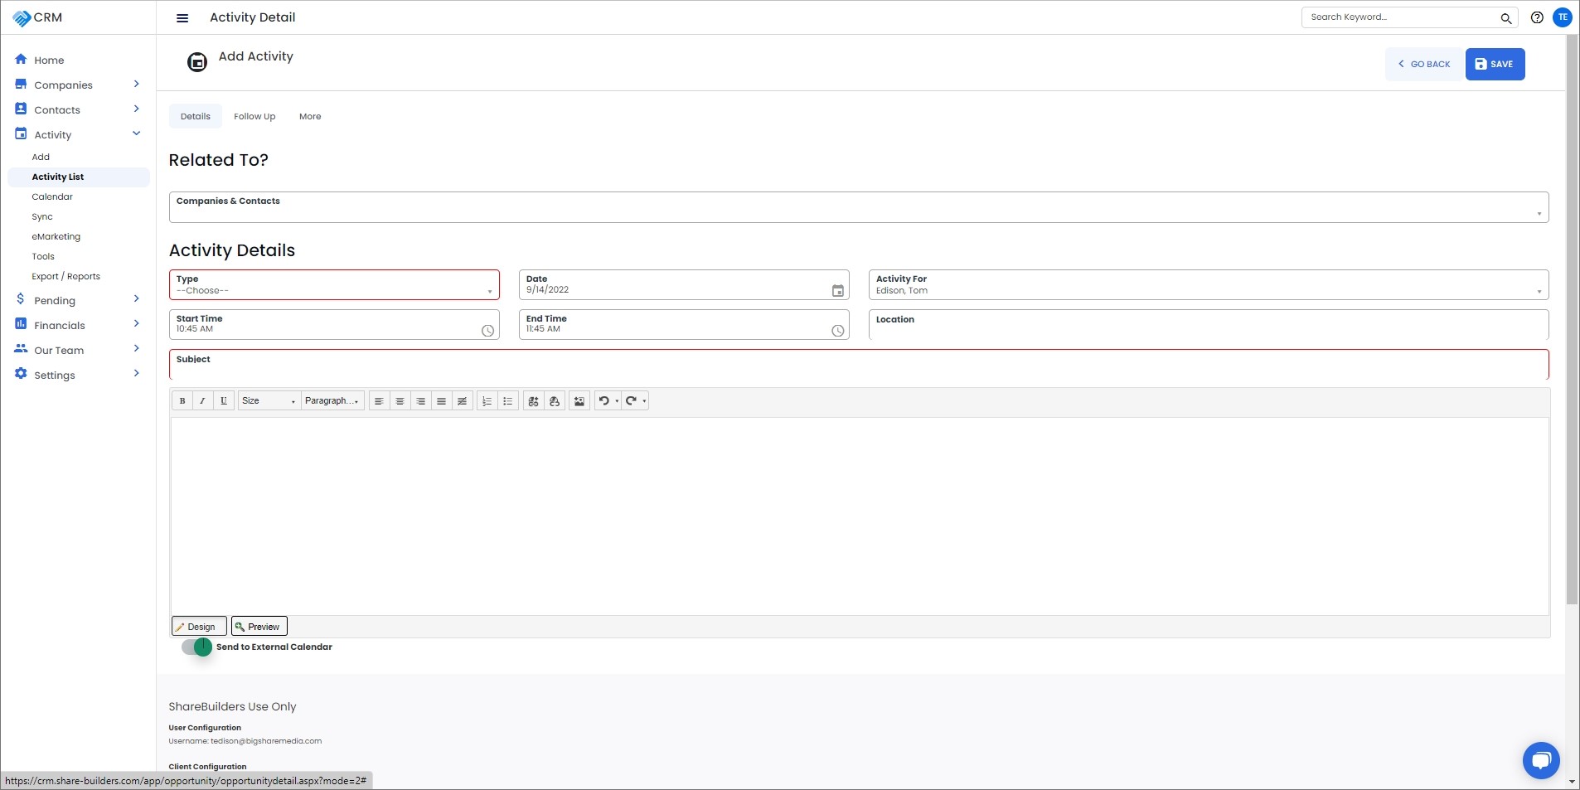Switch to the Follow Up tab
This screenshot has width=1580, height=790.
tap(254, 117)
